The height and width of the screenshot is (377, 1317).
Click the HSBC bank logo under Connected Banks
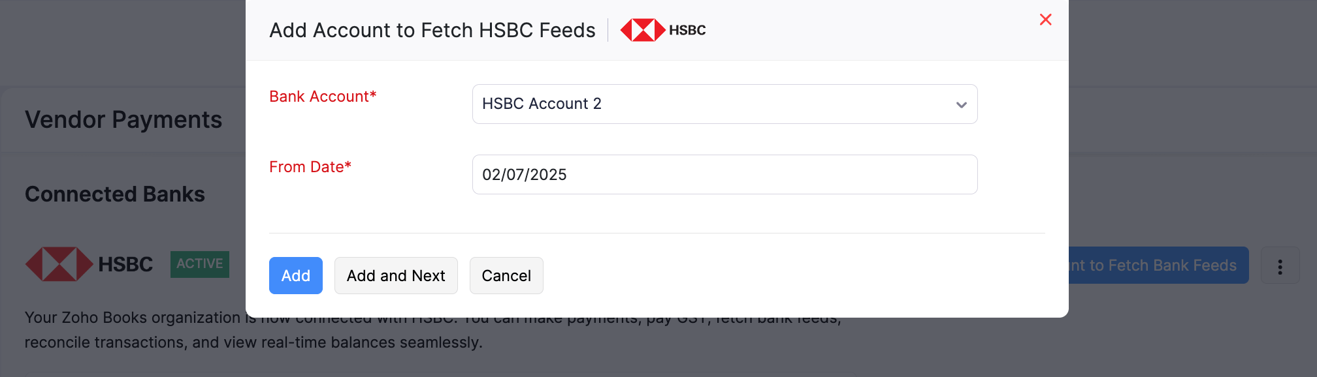pyautogui.click(x=60, y=264)
